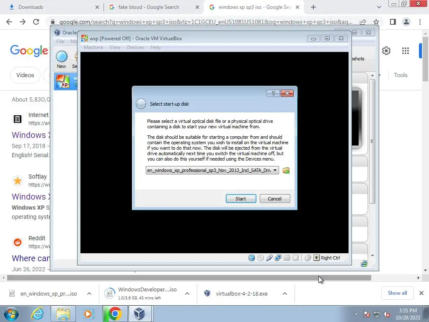Click the Chrome forward arrow
The image size is (429, 322).
click(x=23, y=22)
